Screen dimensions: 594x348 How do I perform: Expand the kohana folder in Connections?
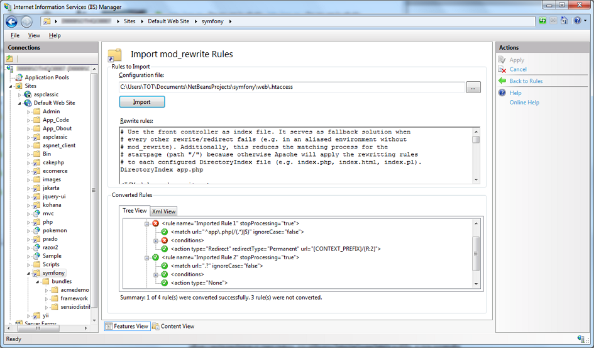coord(28,205)
